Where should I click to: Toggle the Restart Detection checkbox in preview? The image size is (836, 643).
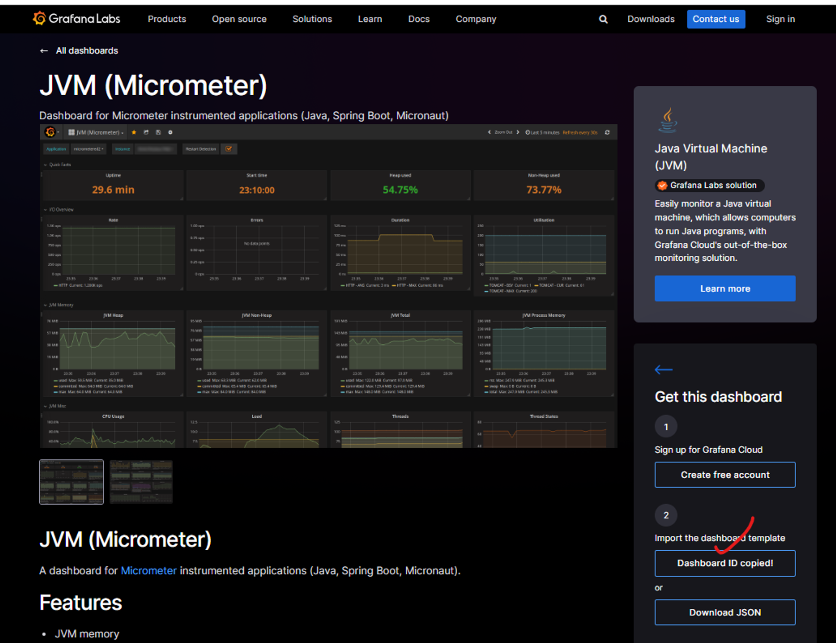(x=229, y=149)
